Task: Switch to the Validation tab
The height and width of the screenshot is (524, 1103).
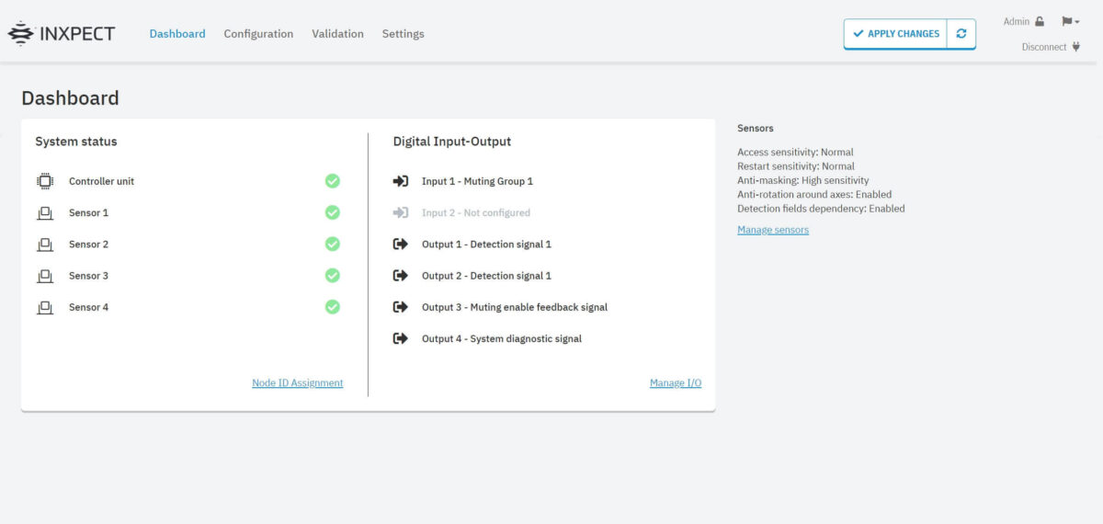Action: pyautogui.click(x=337, y=34)
